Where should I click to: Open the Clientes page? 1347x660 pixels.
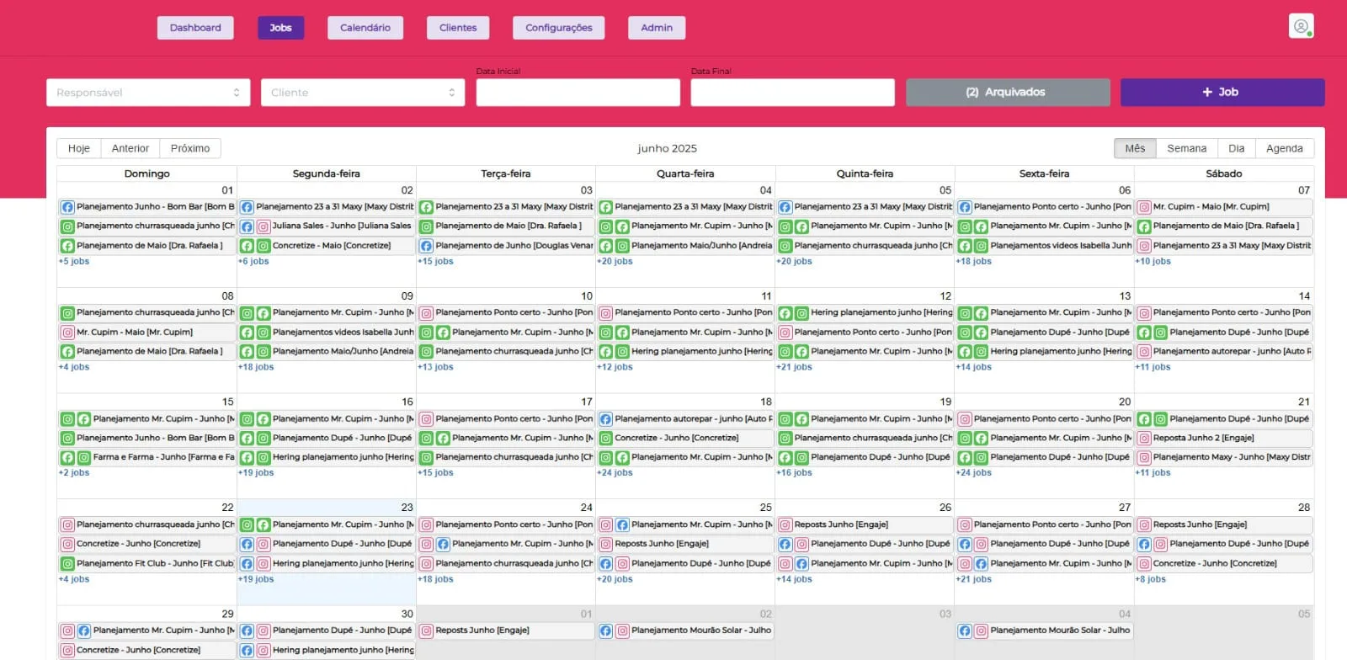(458, 28)
